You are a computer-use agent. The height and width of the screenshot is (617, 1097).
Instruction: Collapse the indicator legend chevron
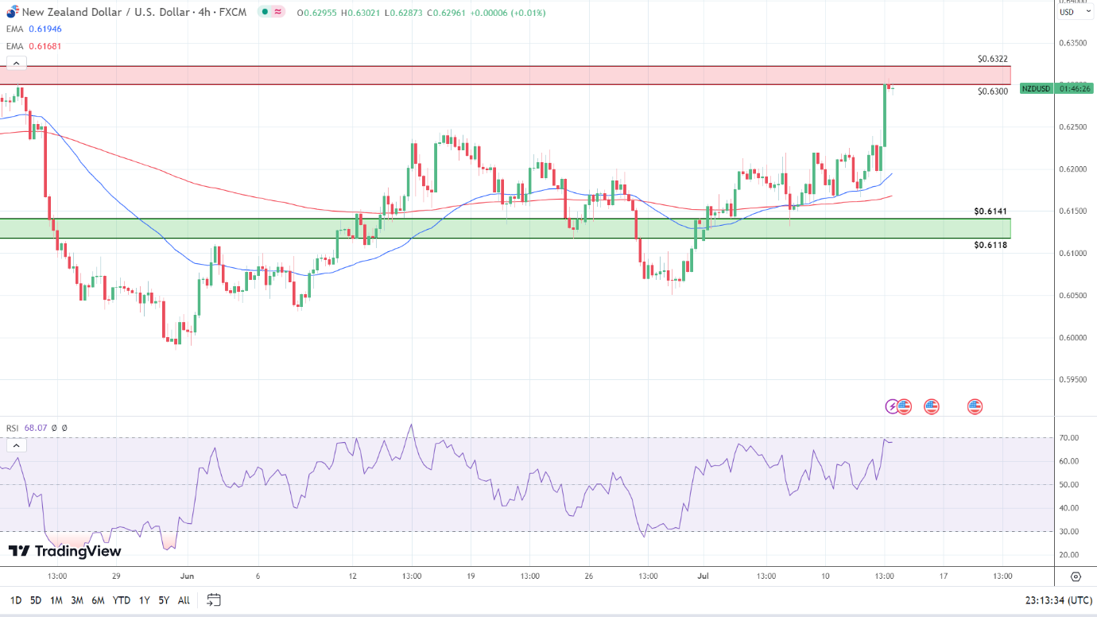(16, 64)
